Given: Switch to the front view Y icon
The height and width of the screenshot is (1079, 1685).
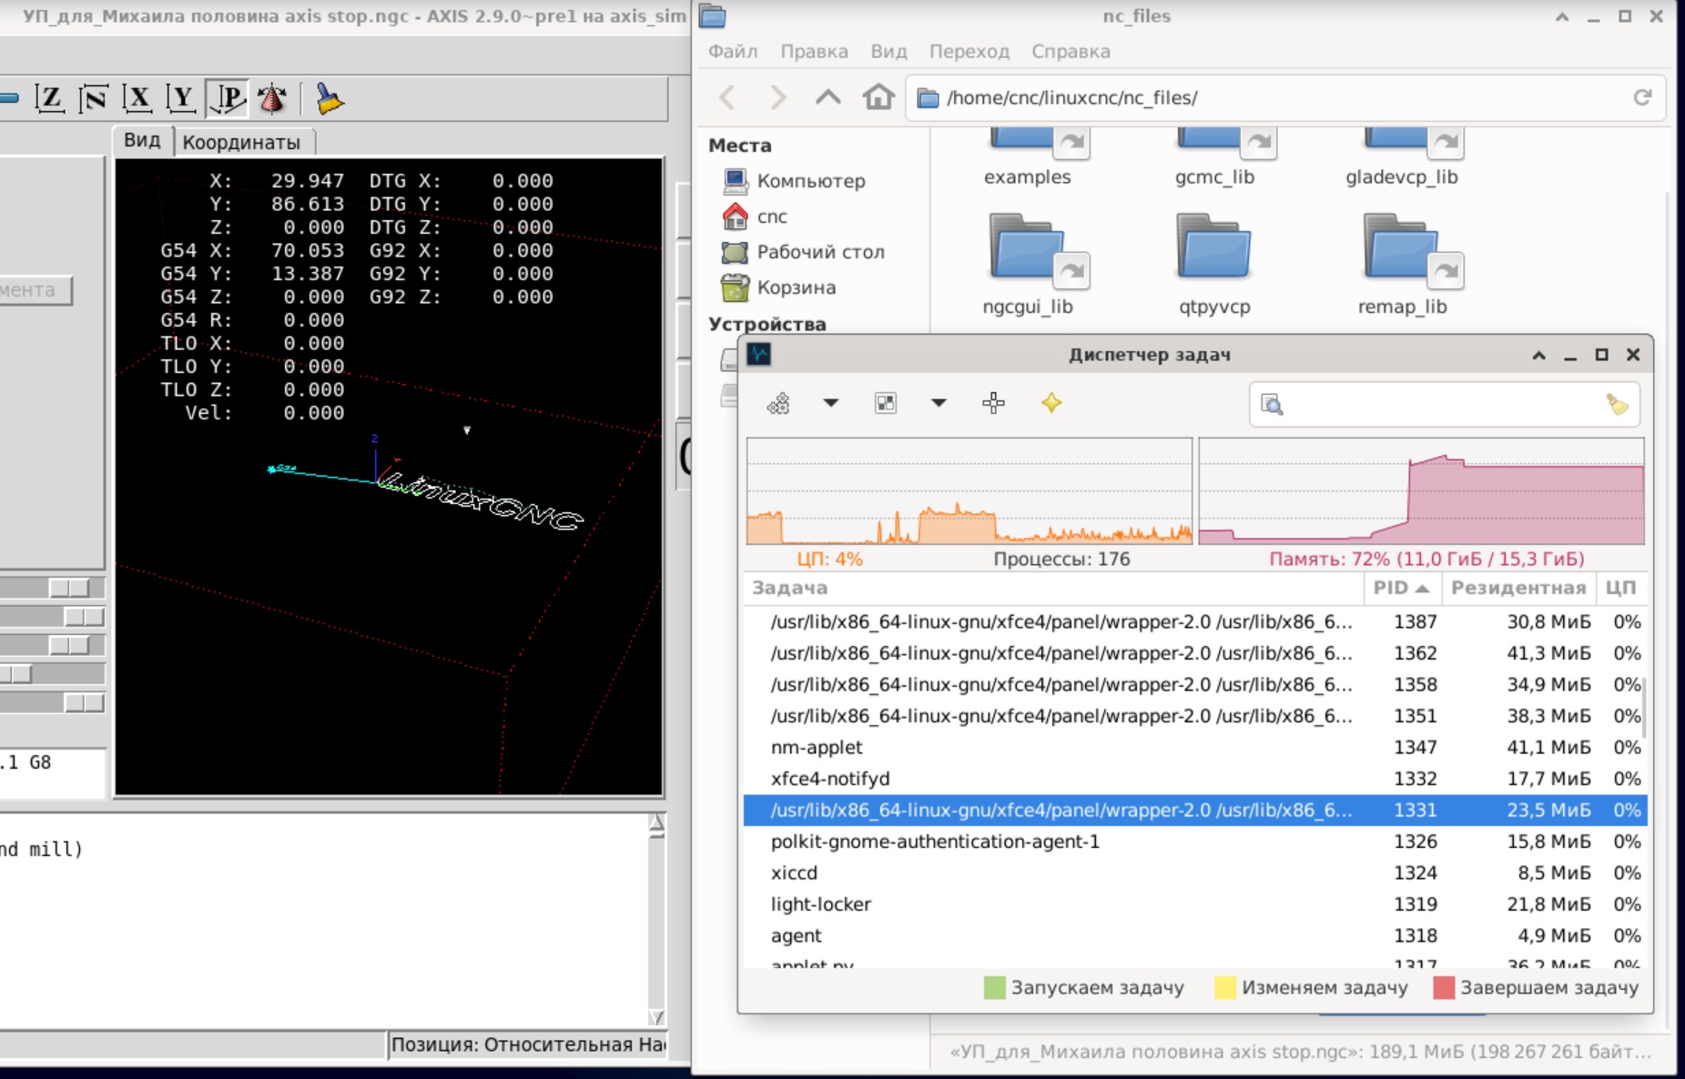Looking at the screenshot, I should [x=181, y=98].
